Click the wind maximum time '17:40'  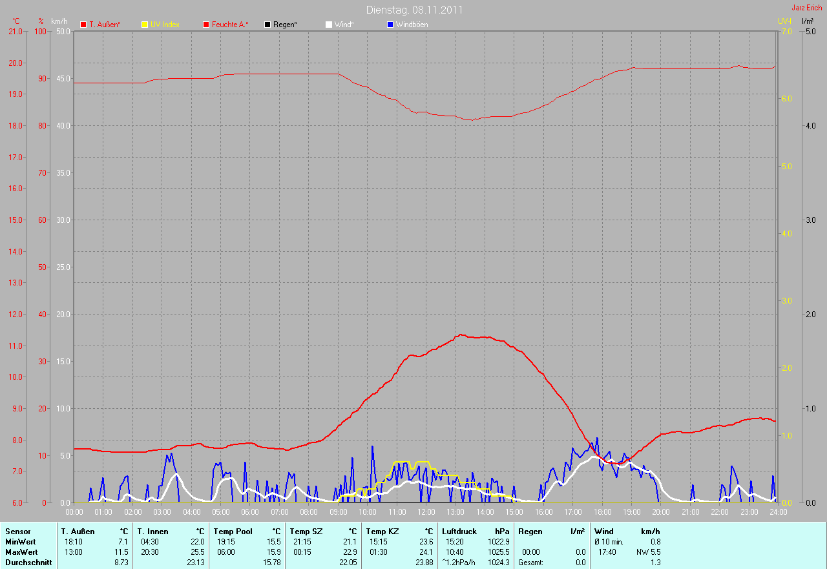(x=607, y=552)
